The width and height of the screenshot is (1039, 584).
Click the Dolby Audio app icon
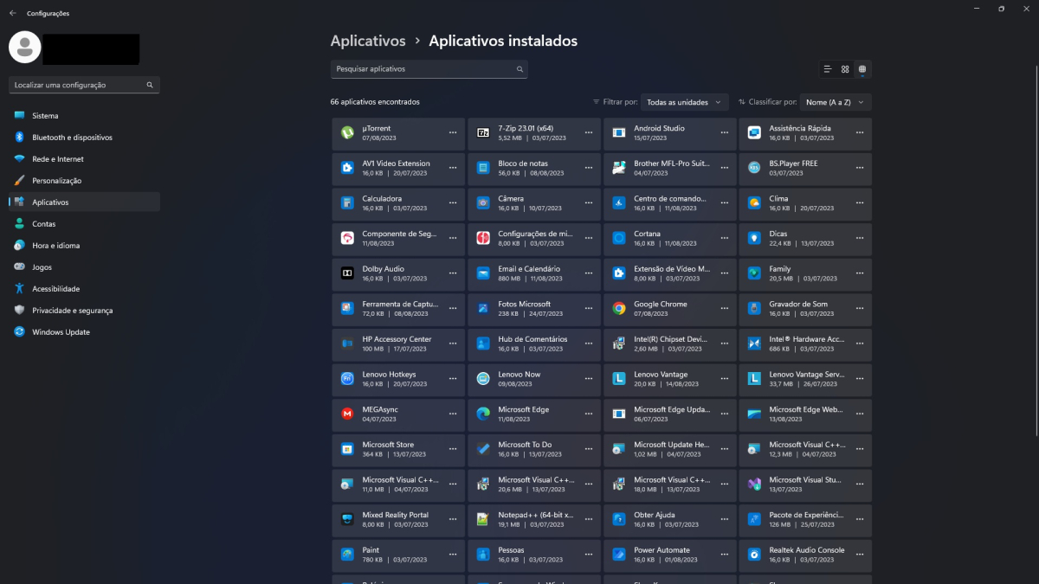click(347, 273)
